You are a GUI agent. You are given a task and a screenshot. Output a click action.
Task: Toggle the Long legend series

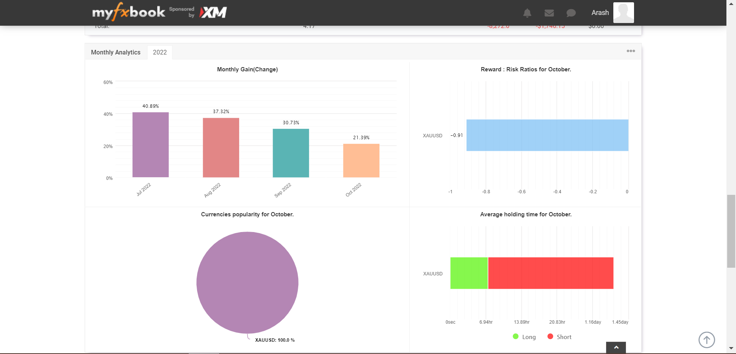pyautogui.click(x=524, y=337)
